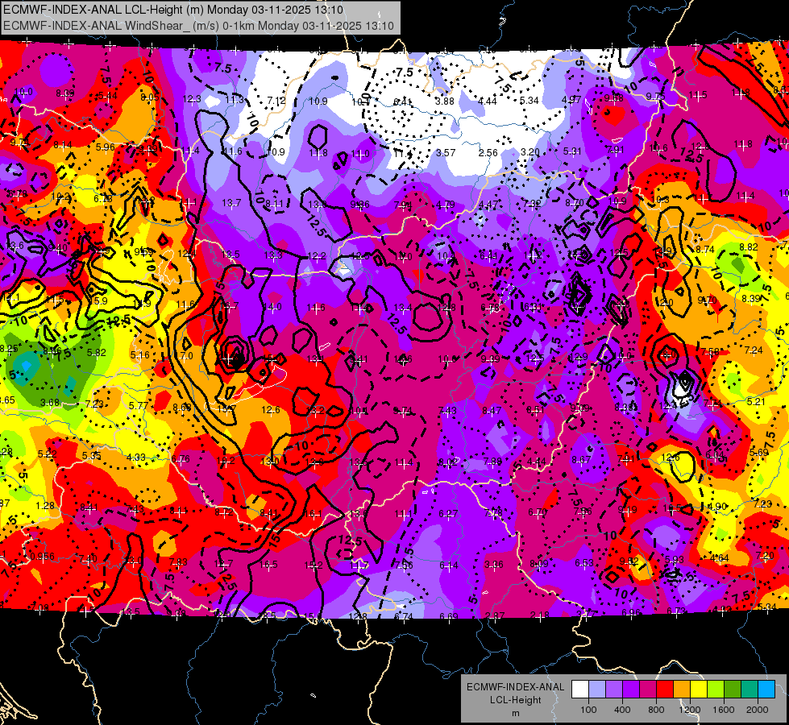Click the grid value '3.57'
The height and width of the screenshot is (725, 789).
[x=446, y=152]
